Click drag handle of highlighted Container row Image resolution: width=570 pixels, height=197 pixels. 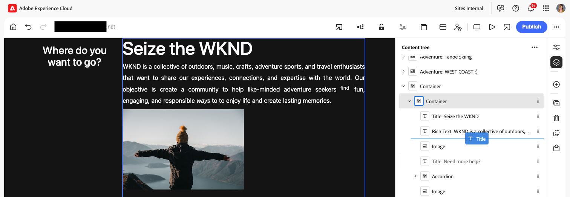pyautogui.click(x=538, y=101)
